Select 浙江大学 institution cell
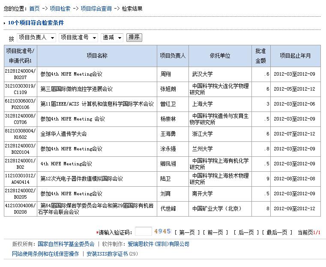Viewport: 326px width, 267px height. [220, 134]
